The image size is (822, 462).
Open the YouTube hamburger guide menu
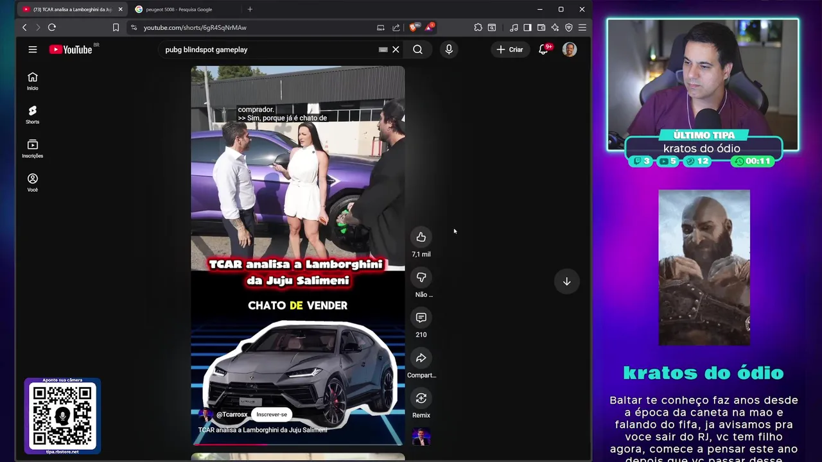[x=33, y=49]
